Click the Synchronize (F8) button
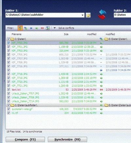 67,139
